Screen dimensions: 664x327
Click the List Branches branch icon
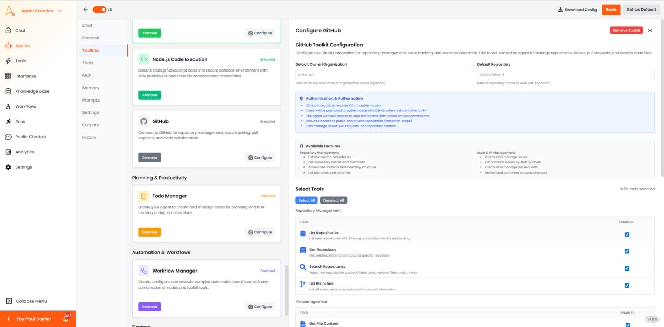(x=302, y=285)
